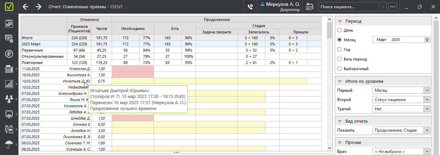The height and width of the screenshot is (155, 440).
Task: Click the back arrow in title bar
Action: [x=25, y=7]
